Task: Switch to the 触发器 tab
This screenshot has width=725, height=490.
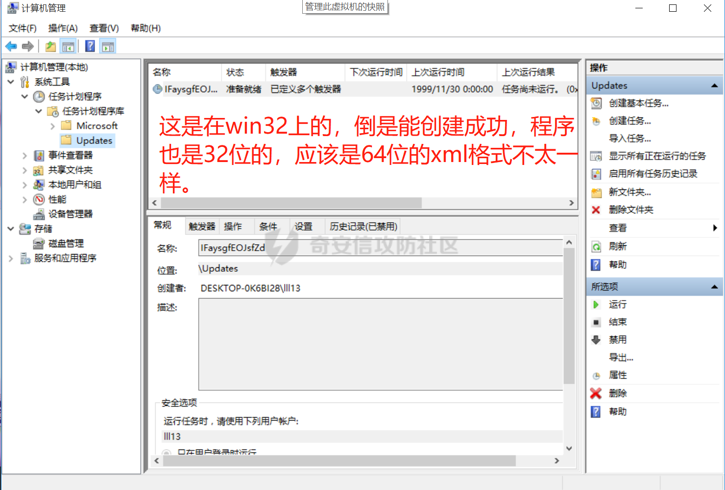Action: click(x=202, y=226)
